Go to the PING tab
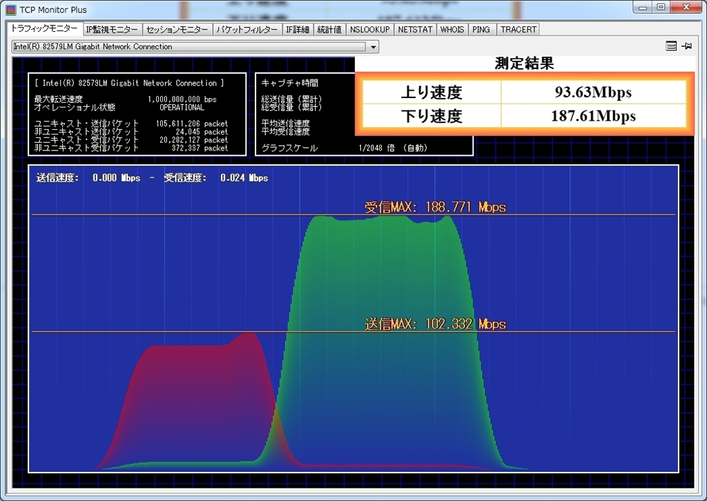The height and width of the screenshot is (501, 707). pos(481,30)
